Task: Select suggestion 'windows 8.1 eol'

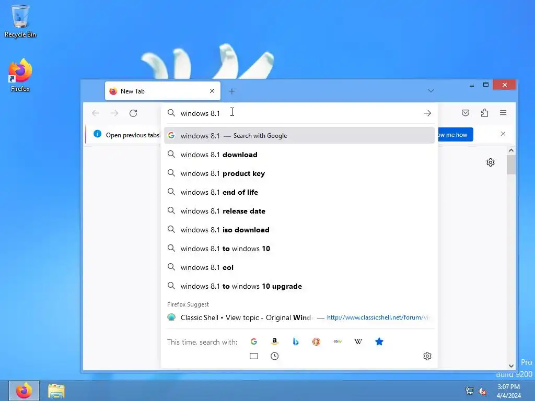Action: tap(299, 267)
